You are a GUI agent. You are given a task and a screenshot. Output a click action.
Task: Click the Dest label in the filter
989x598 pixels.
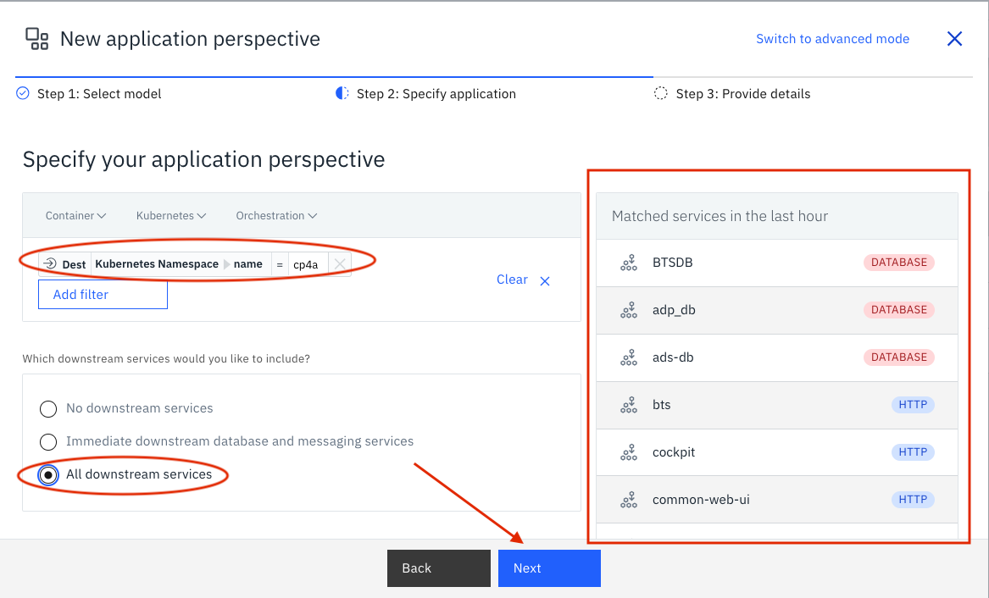pos(74,264)
